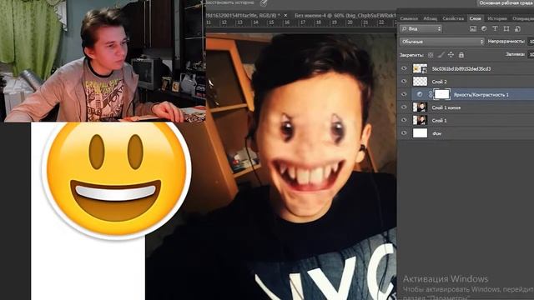Switch to the Свойства panel tab
534x300 pixels.
[x=453, y=18]
